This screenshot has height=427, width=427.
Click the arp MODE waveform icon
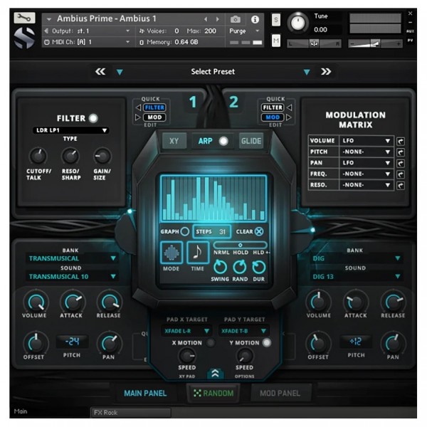pos(172,253)
